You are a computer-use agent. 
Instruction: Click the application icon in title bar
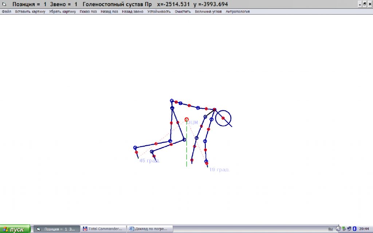tap(4, 4)
